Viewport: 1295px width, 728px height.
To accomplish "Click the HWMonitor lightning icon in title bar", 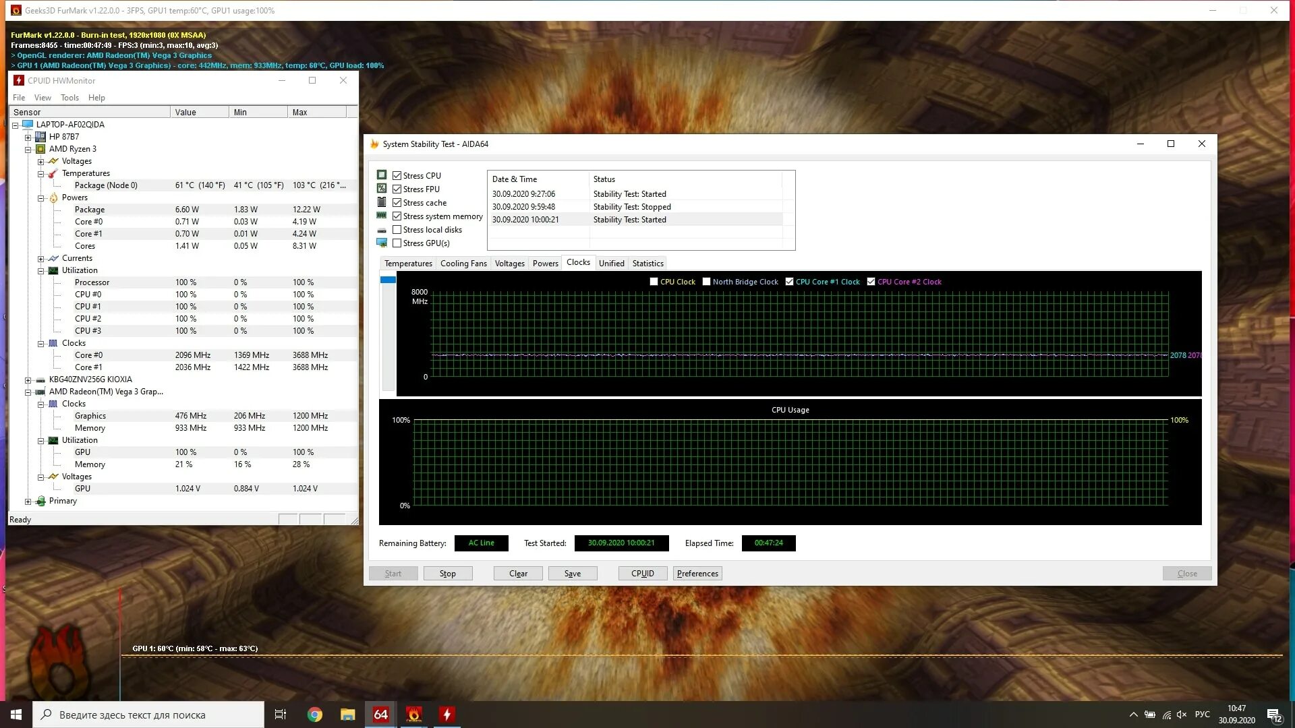I will pyautogui.click(x=19, y=80).
